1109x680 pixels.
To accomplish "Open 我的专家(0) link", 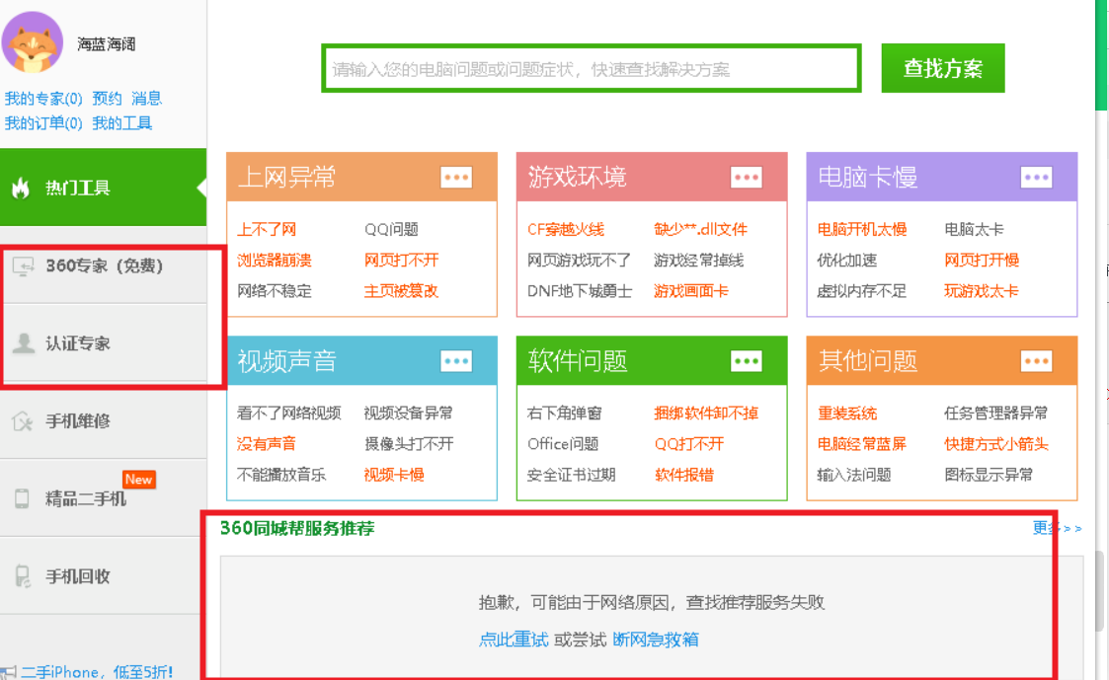I will click(43, 99).
